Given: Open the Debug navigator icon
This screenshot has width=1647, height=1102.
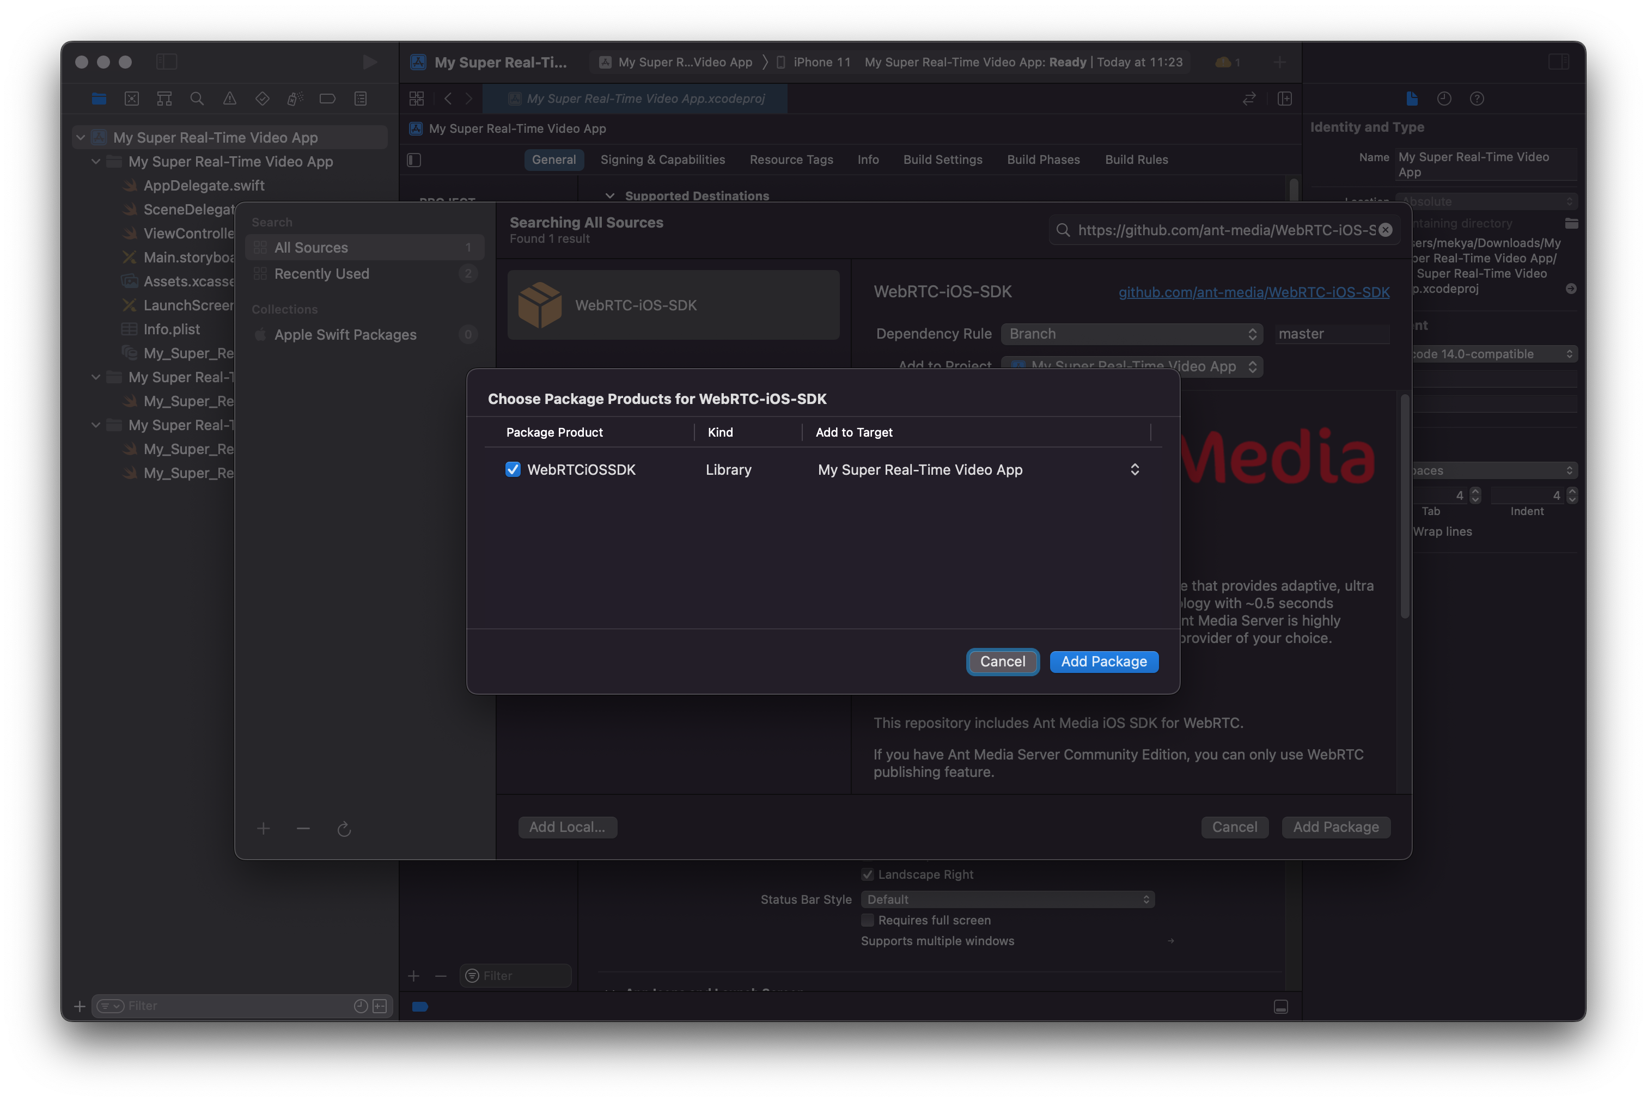Looking at the screenshot, I should pyautogui.click(x=295, y=99).
